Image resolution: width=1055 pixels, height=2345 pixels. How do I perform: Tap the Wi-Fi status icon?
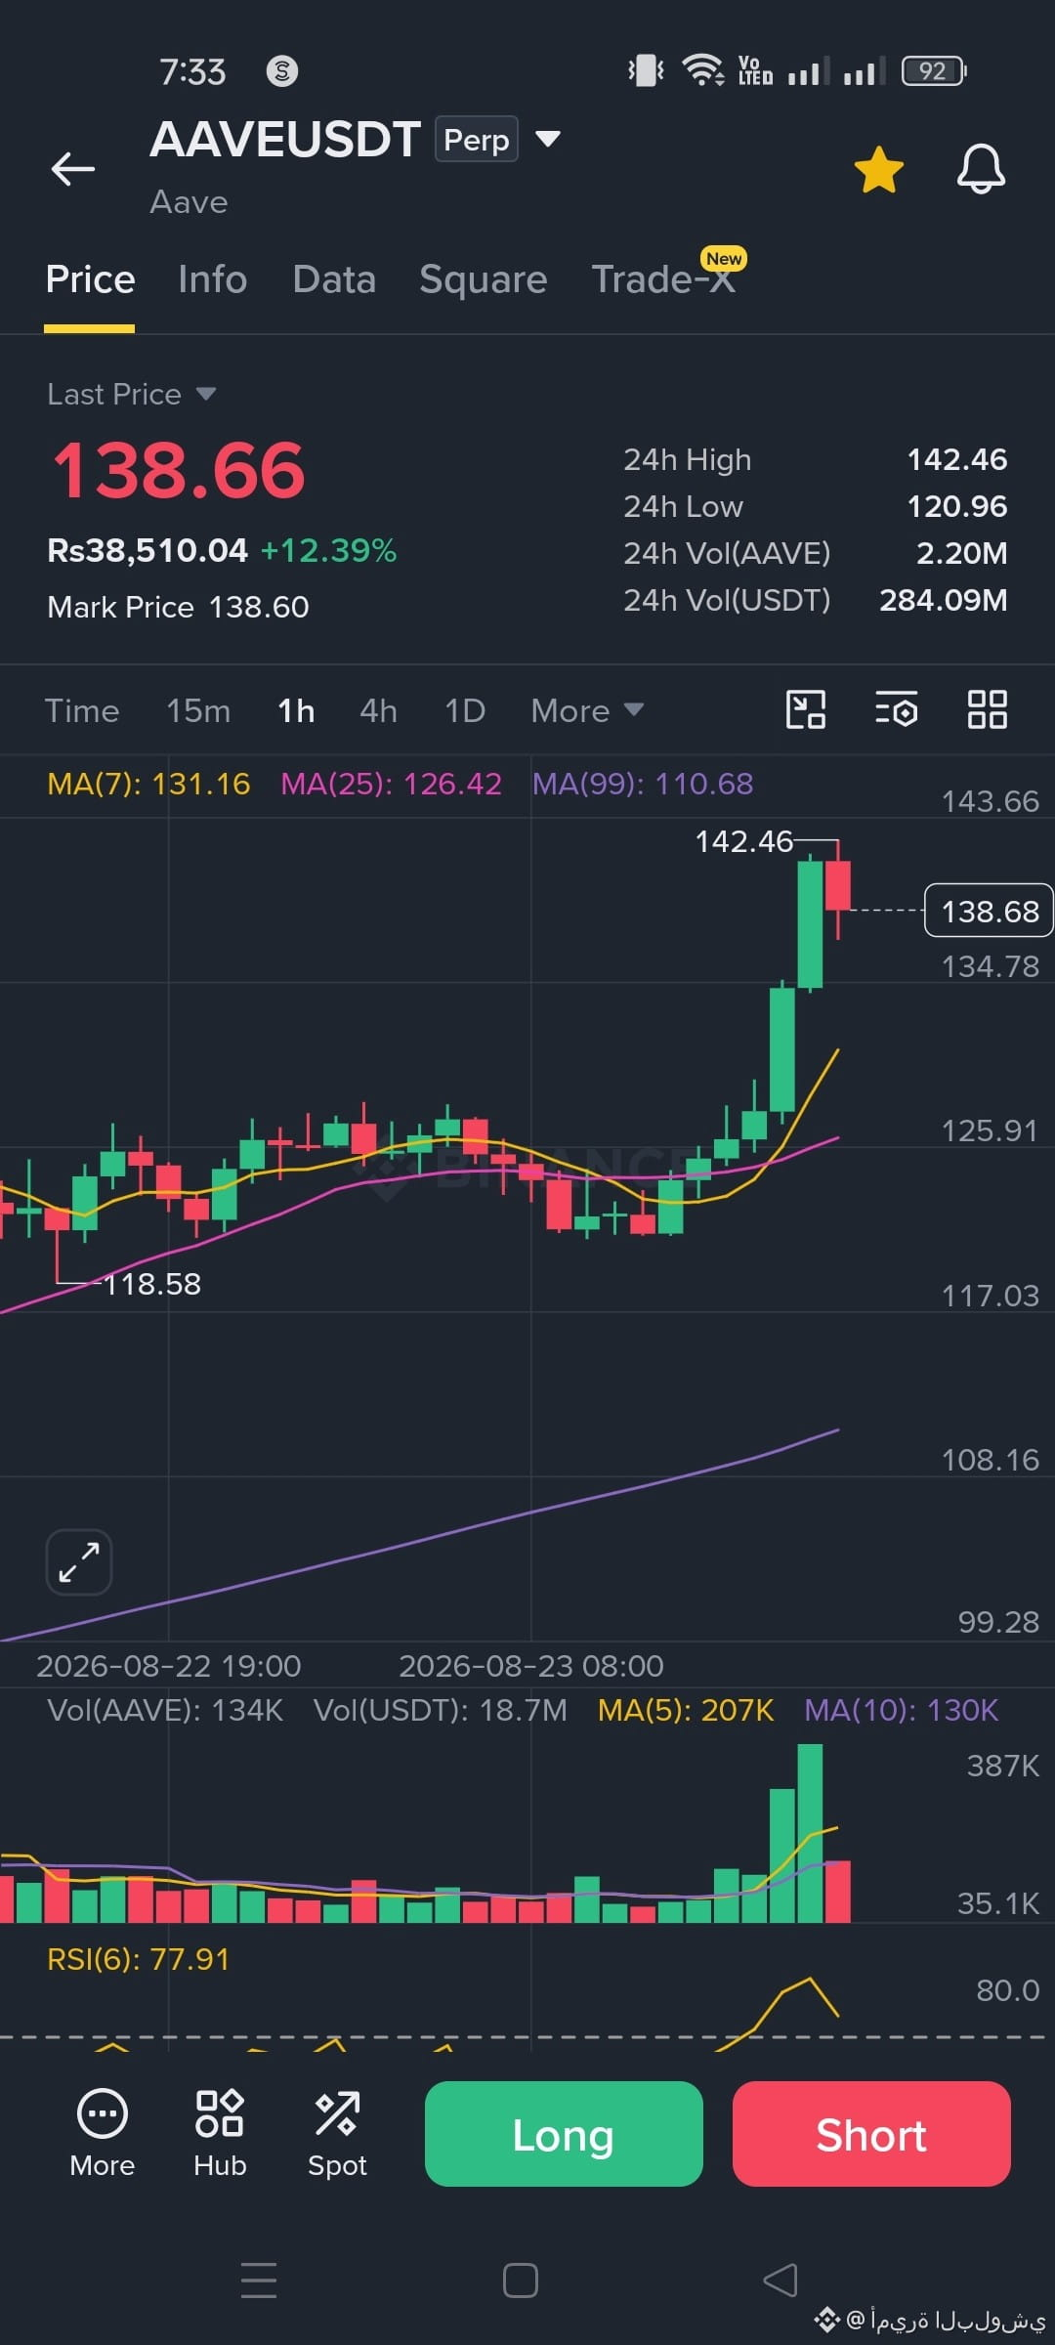tap(702, 70)
